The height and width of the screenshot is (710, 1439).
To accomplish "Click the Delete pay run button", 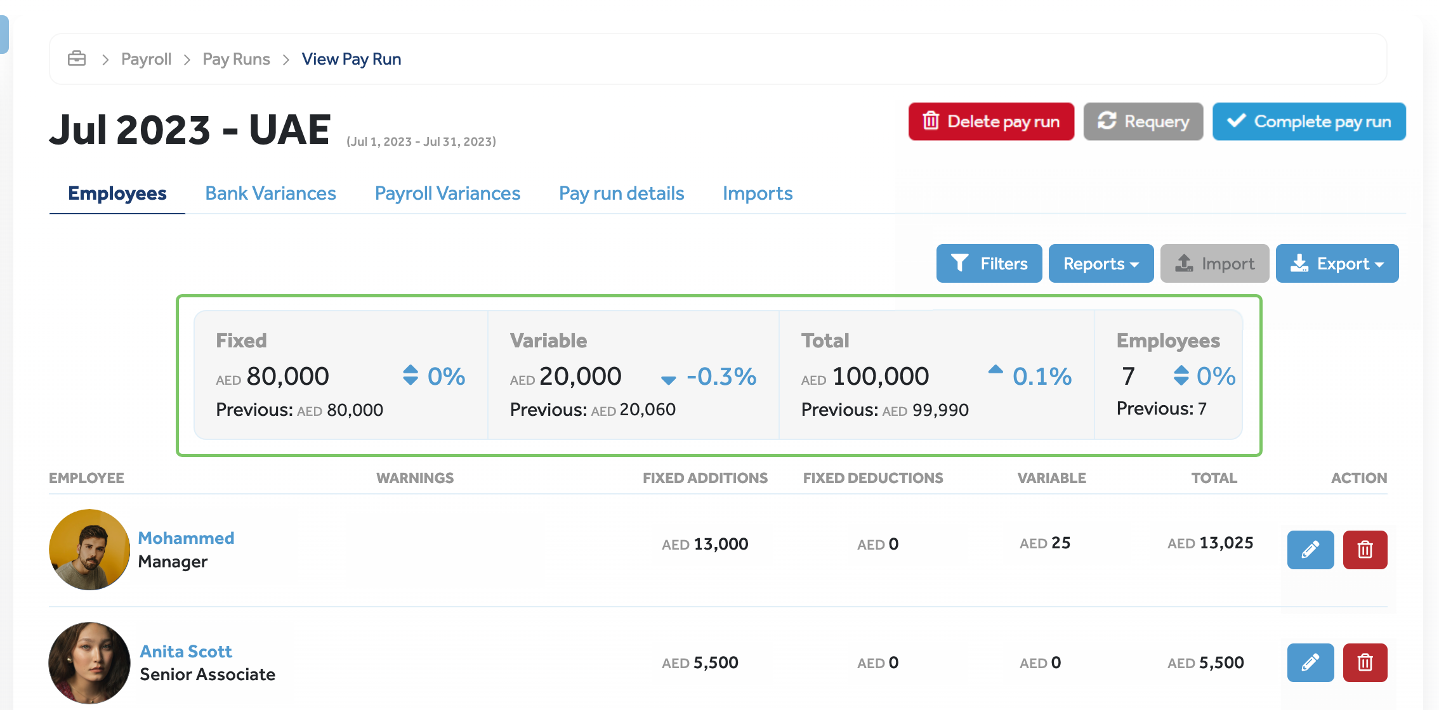I will pyautogui.click(x=991, y=121).
